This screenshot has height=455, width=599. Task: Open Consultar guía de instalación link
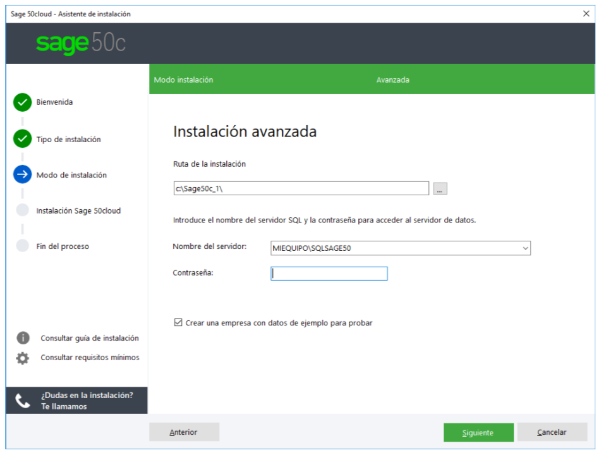90,338
